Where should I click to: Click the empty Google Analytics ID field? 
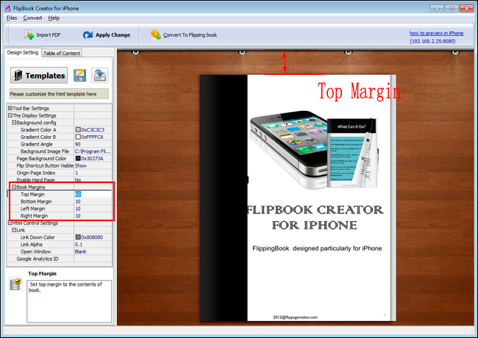[x=93, y=259]
